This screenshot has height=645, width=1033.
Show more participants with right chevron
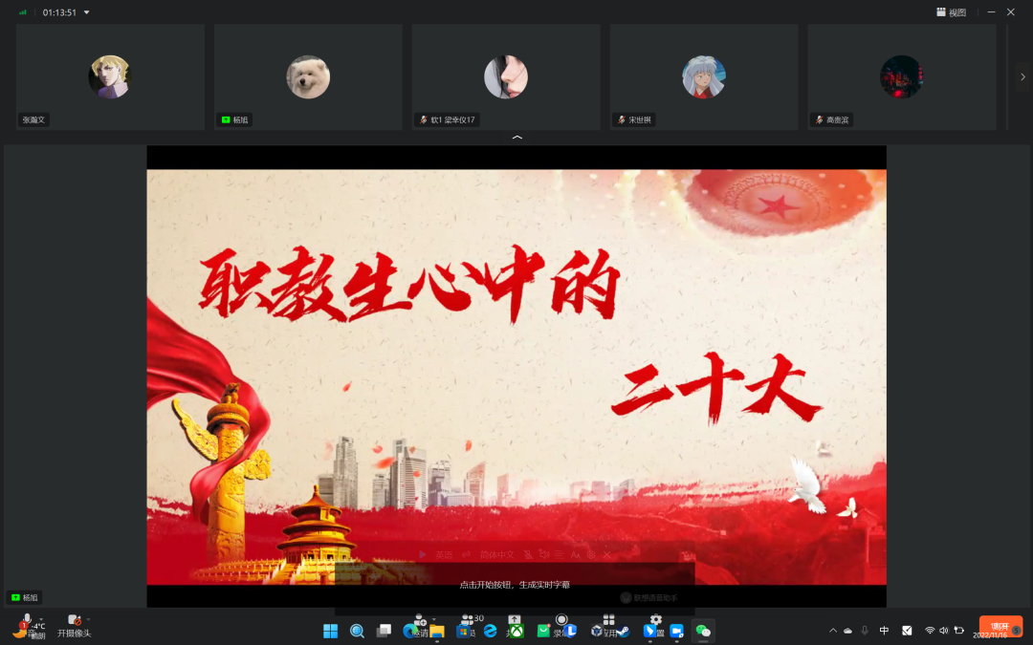click(x=1022, y=76)
